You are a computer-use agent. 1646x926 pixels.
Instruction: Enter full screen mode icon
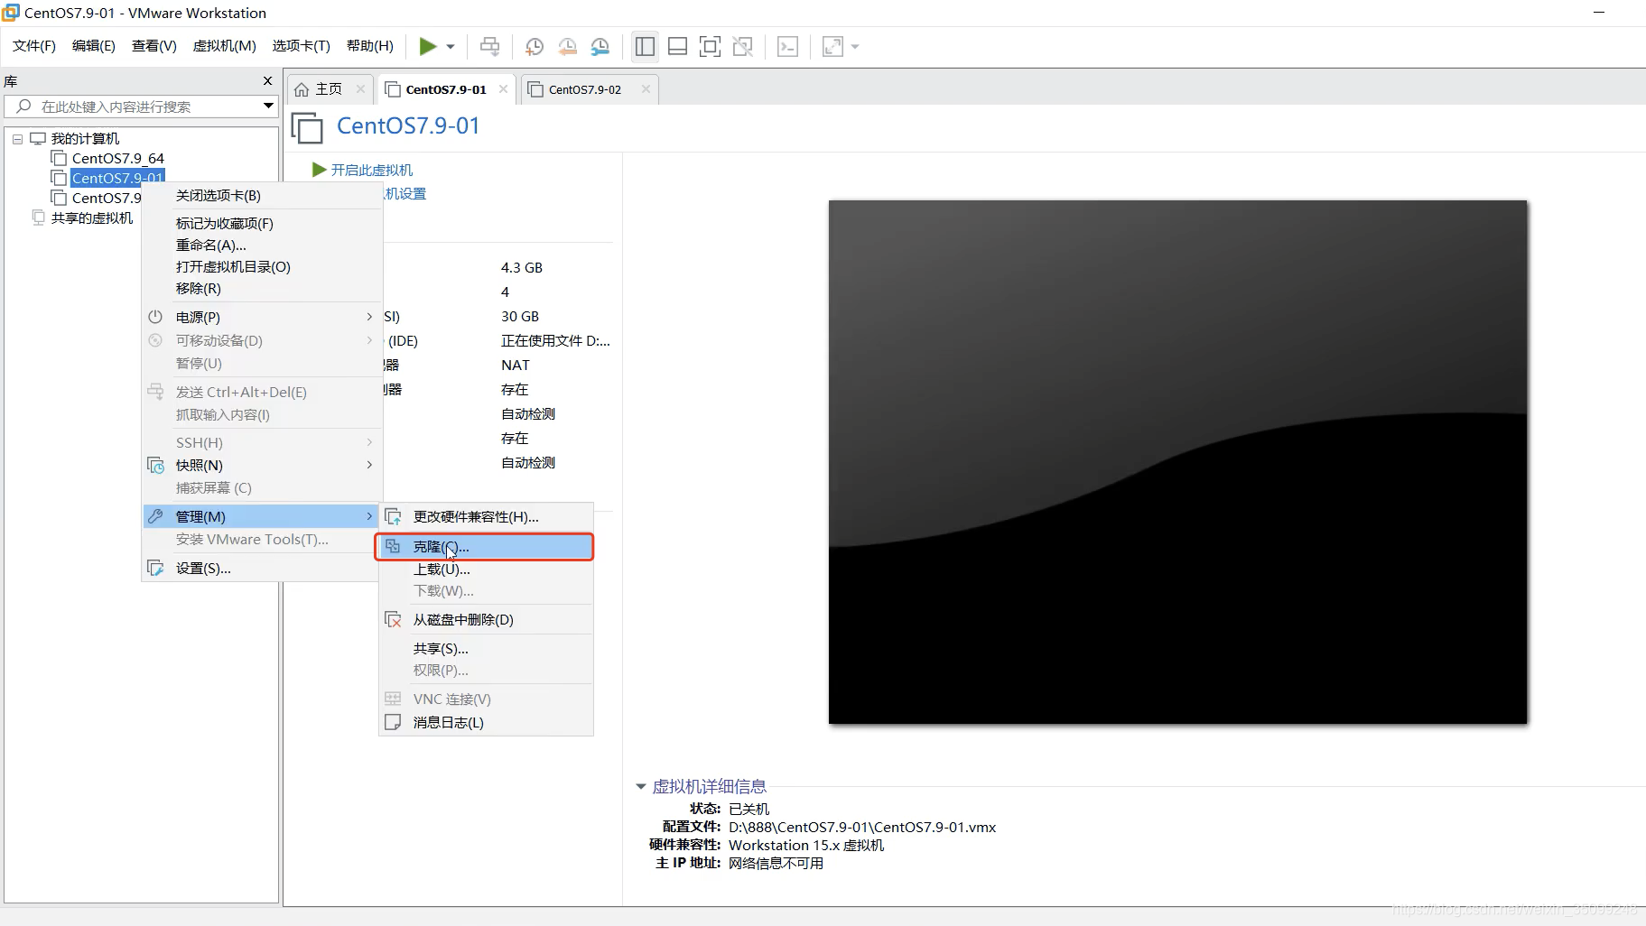[x=710, y=46]
